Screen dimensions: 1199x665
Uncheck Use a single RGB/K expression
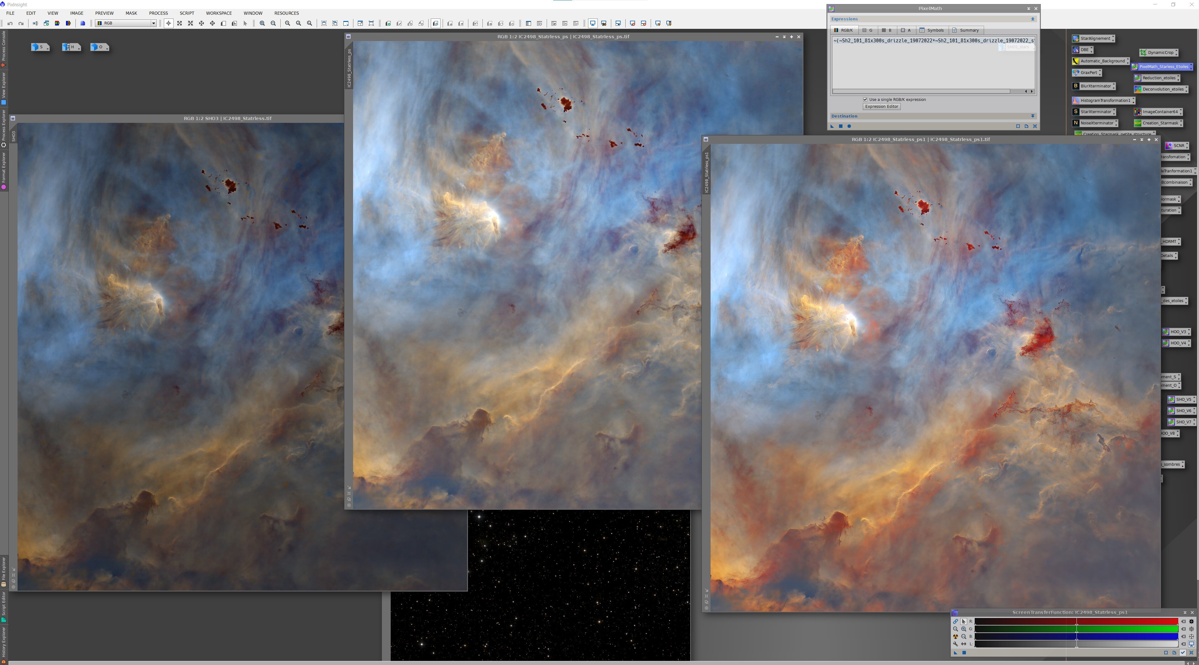[x=865, y=100]
